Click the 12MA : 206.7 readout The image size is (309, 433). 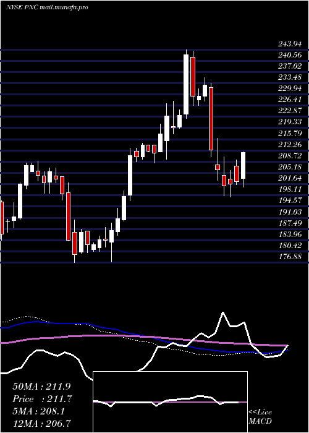[41, 423]
